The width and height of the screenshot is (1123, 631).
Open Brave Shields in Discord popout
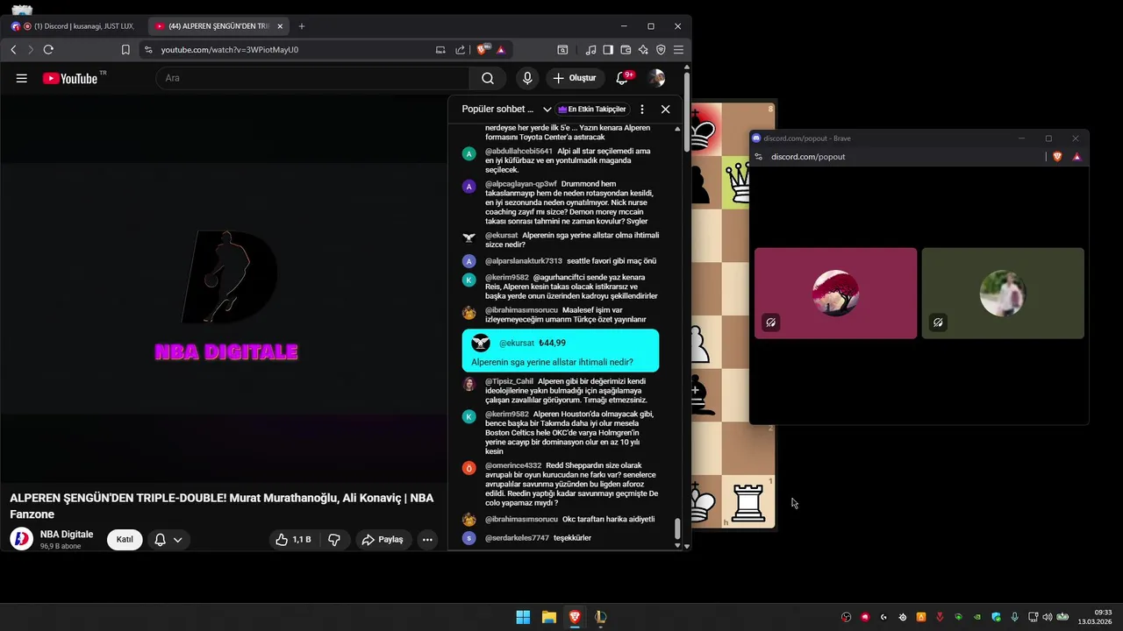pos(1057,157)
